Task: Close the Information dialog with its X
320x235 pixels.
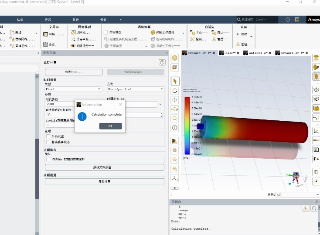Action: click(x=120, y=105)
